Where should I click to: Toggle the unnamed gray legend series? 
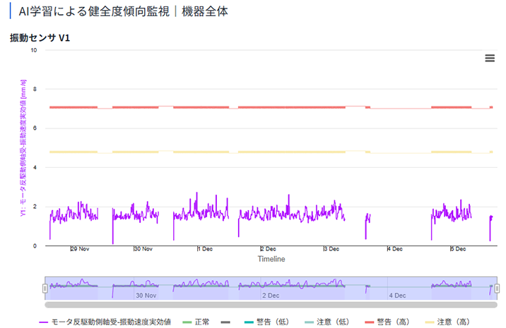(226, 322)
